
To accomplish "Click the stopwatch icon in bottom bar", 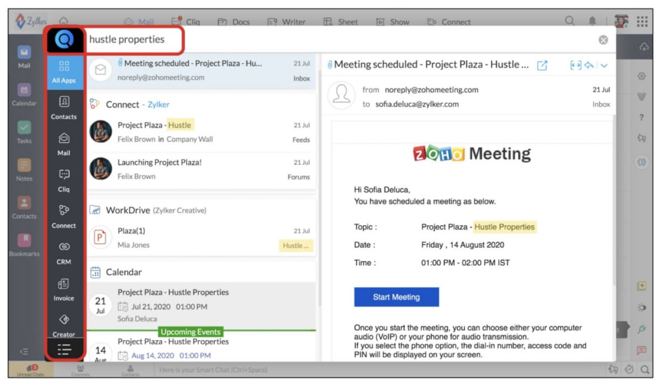I will click(x=630, y=369).
